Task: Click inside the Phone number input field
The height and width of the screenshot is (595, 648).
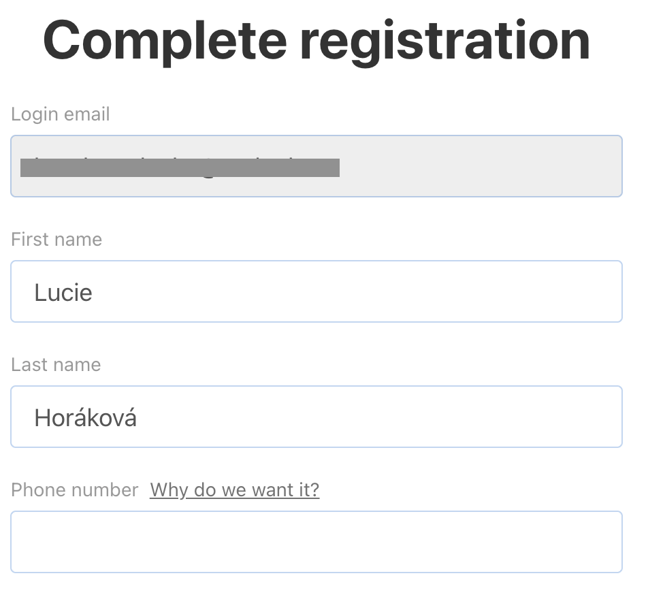Action: pyautogui.click(x=317, y=541)
